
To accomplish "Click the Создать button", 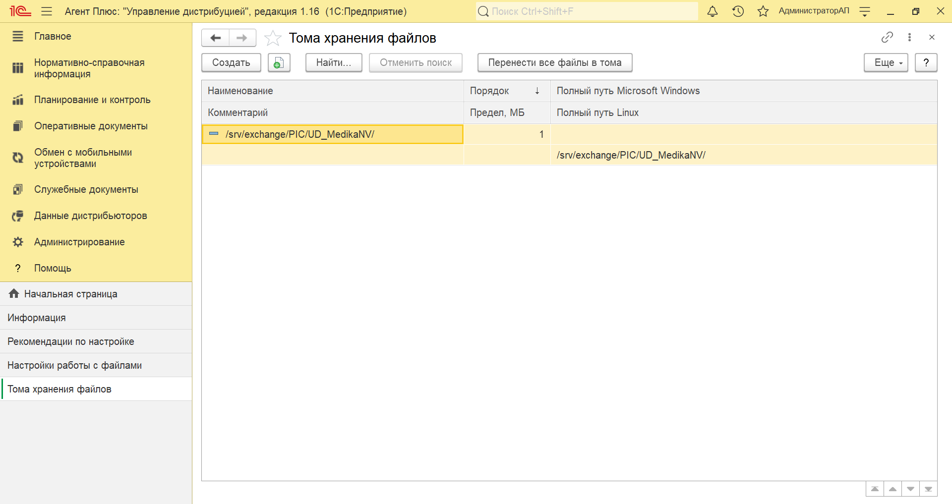I will (231, 62).
